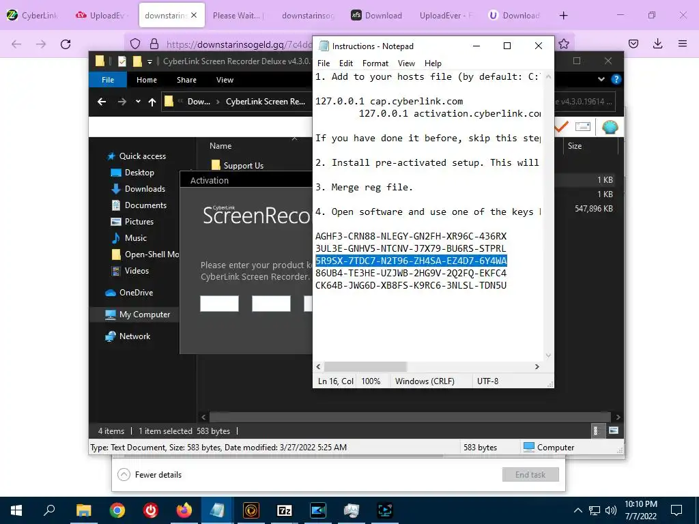Viewport: 699px width, 524px height.
Task: Click the first product key input box
Action: pyautogui.click(x=219, y=304)
